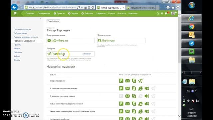Image resolution: width=213 pixels, height=120 pixels.
Task: Enable browser notifications for «Я добавлен участником в задачу»
Action: point(140,96)
